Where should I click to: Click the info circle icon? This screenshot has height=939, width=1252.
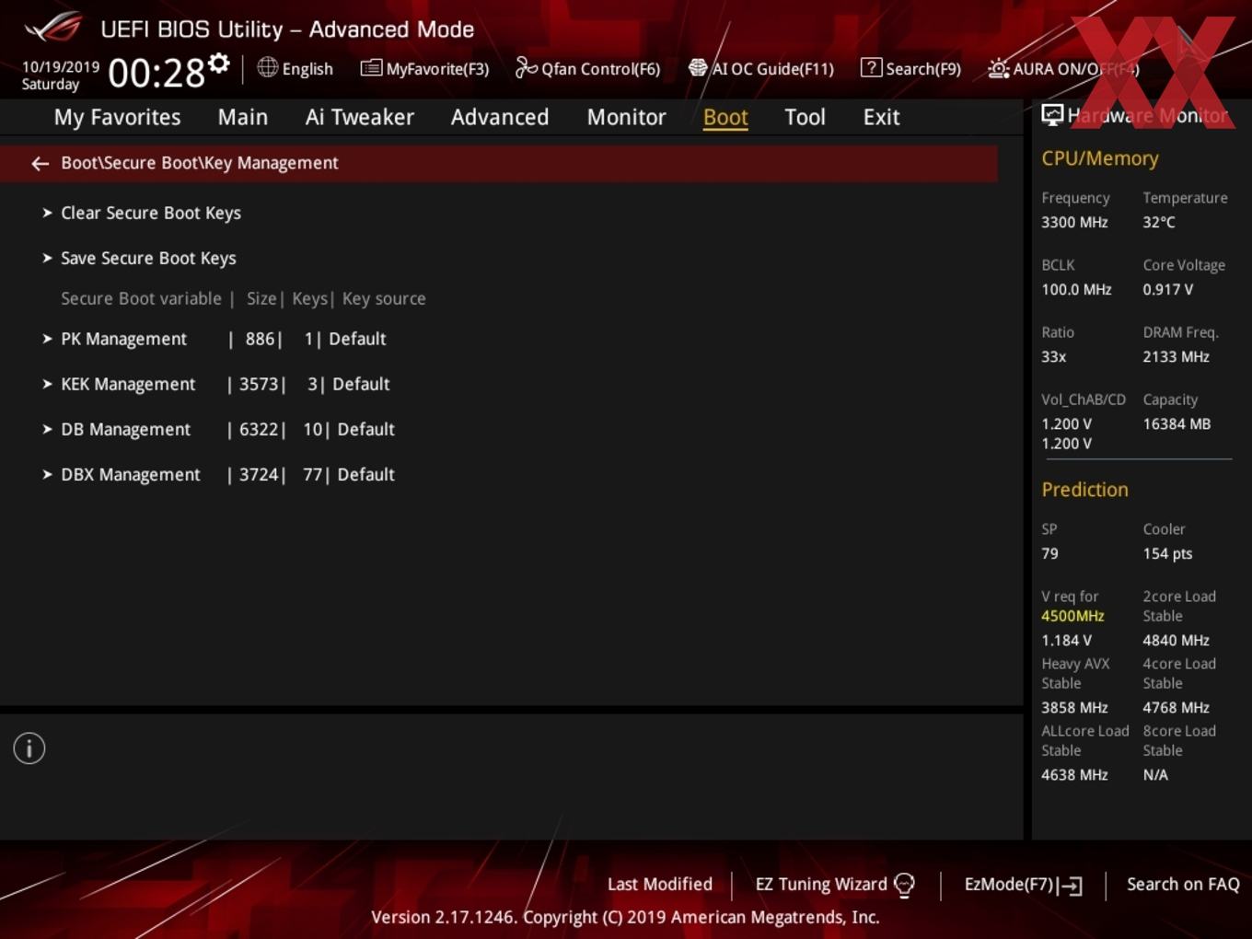click(x=29, y=748)
